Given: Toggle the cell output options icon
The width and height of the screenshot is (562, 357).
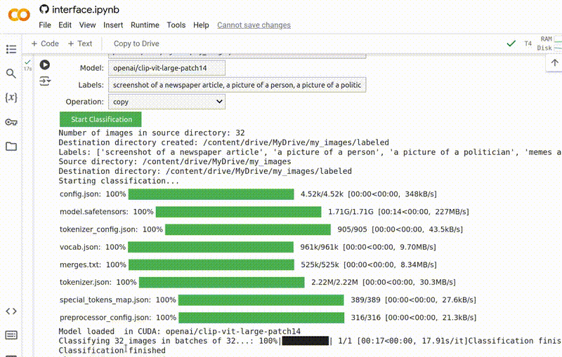Looking at the screenshot, I should pos(45,81).
